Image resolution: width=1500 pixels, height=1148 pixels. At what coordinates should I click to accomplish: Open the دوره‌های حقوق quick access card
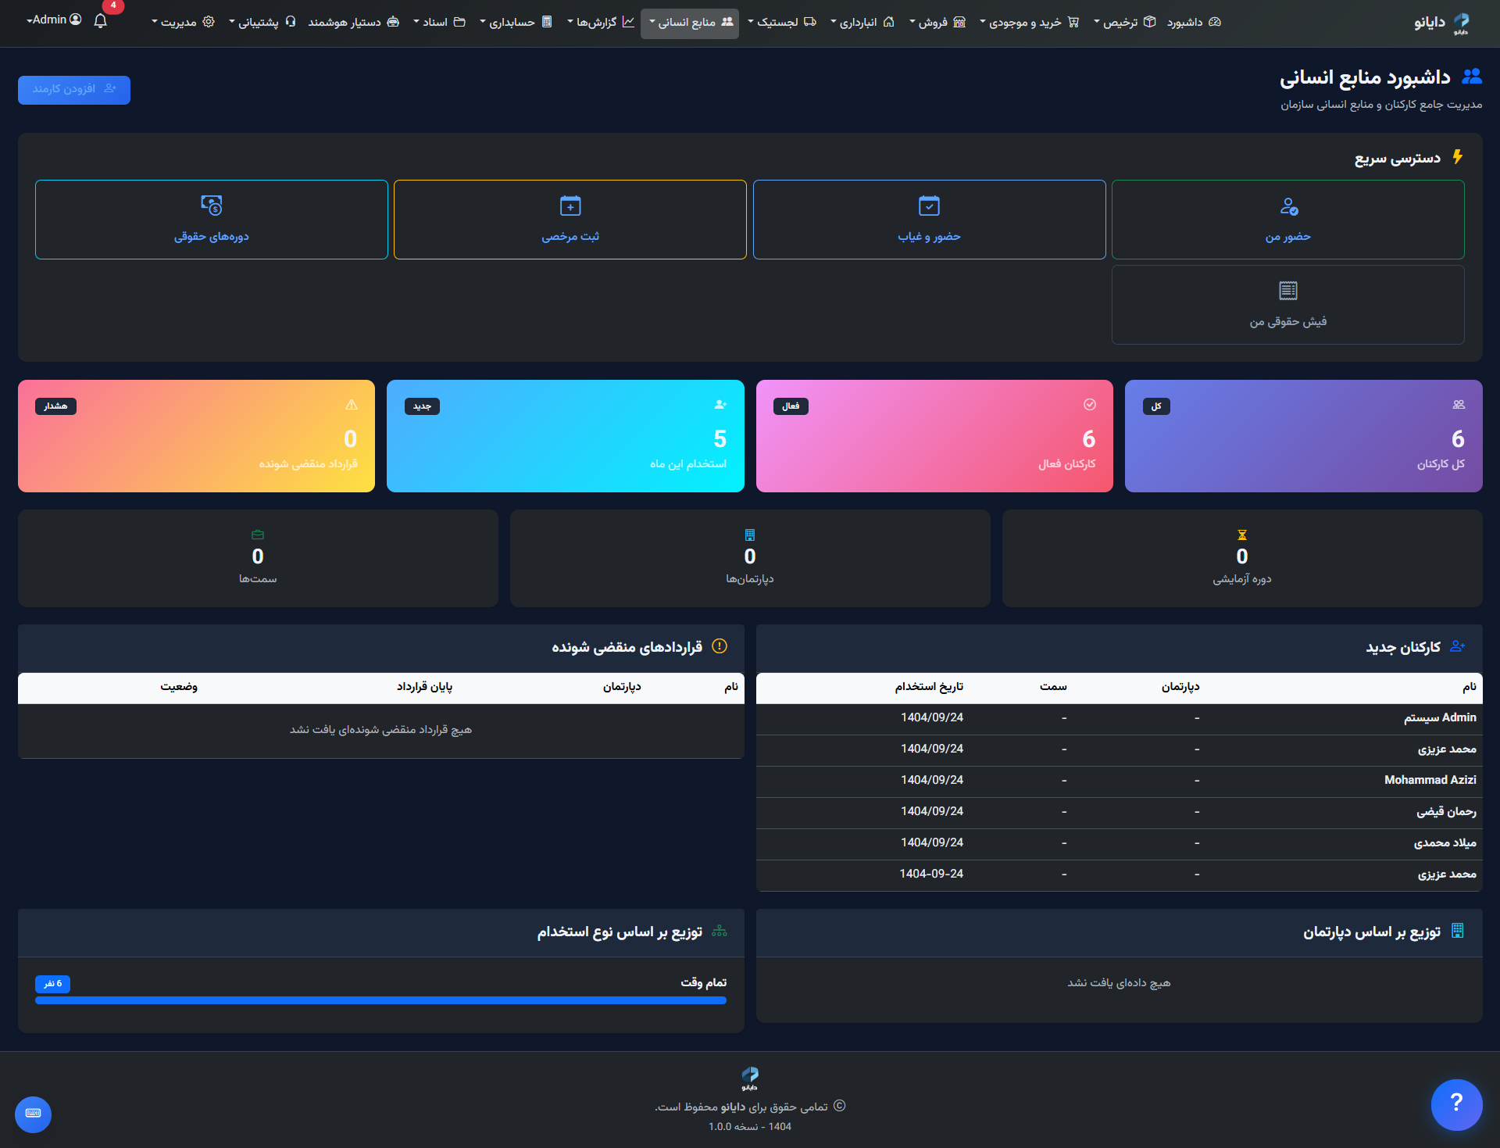tap(211, 220)
